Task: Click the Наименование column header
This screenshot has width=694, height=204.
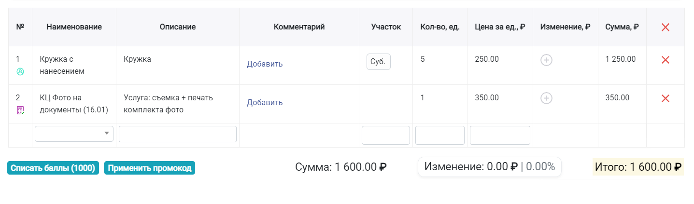Action: [x=74, y=27]
